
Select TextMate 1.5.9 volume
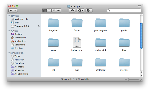tap(20, 26)
